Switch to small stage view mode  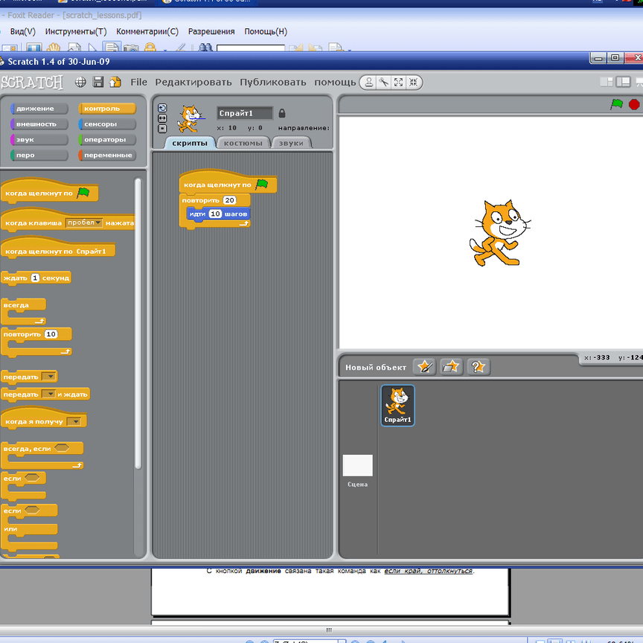coord(607,82)
